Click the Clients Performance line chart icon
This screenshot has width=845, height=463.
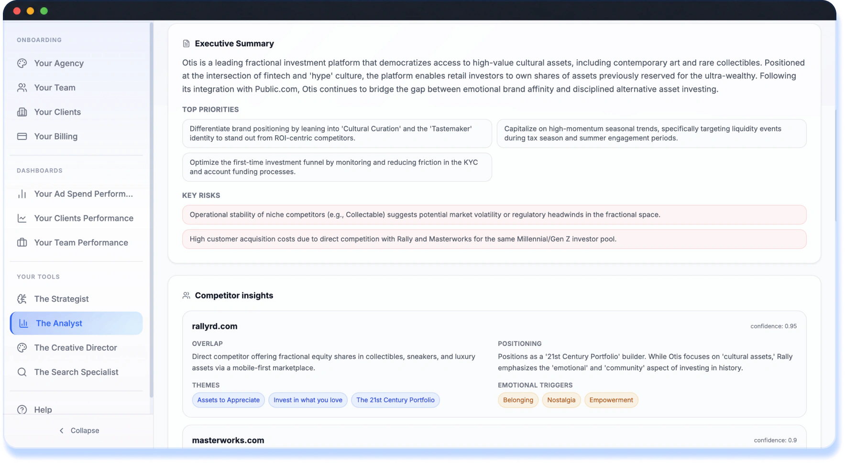tap(22, 218)
